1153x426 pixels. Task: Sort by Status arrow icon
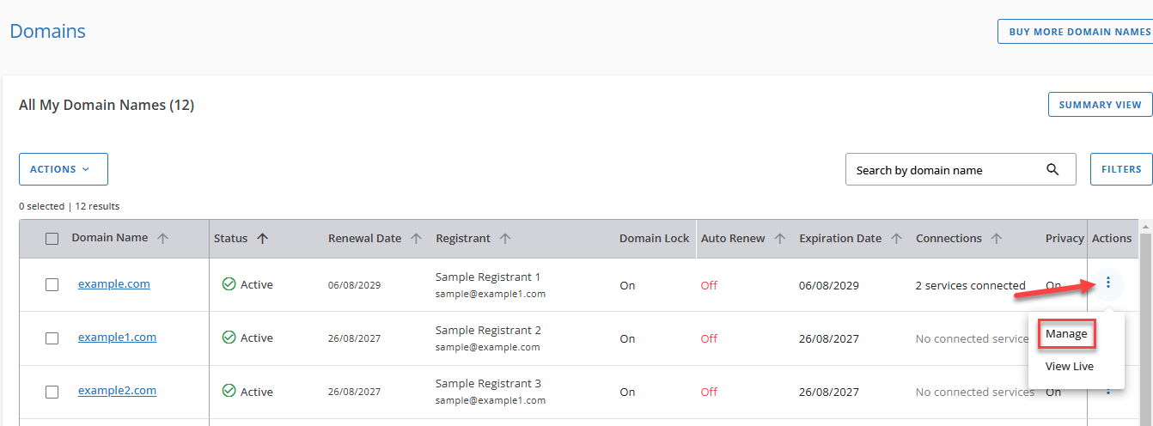point(263,239)
